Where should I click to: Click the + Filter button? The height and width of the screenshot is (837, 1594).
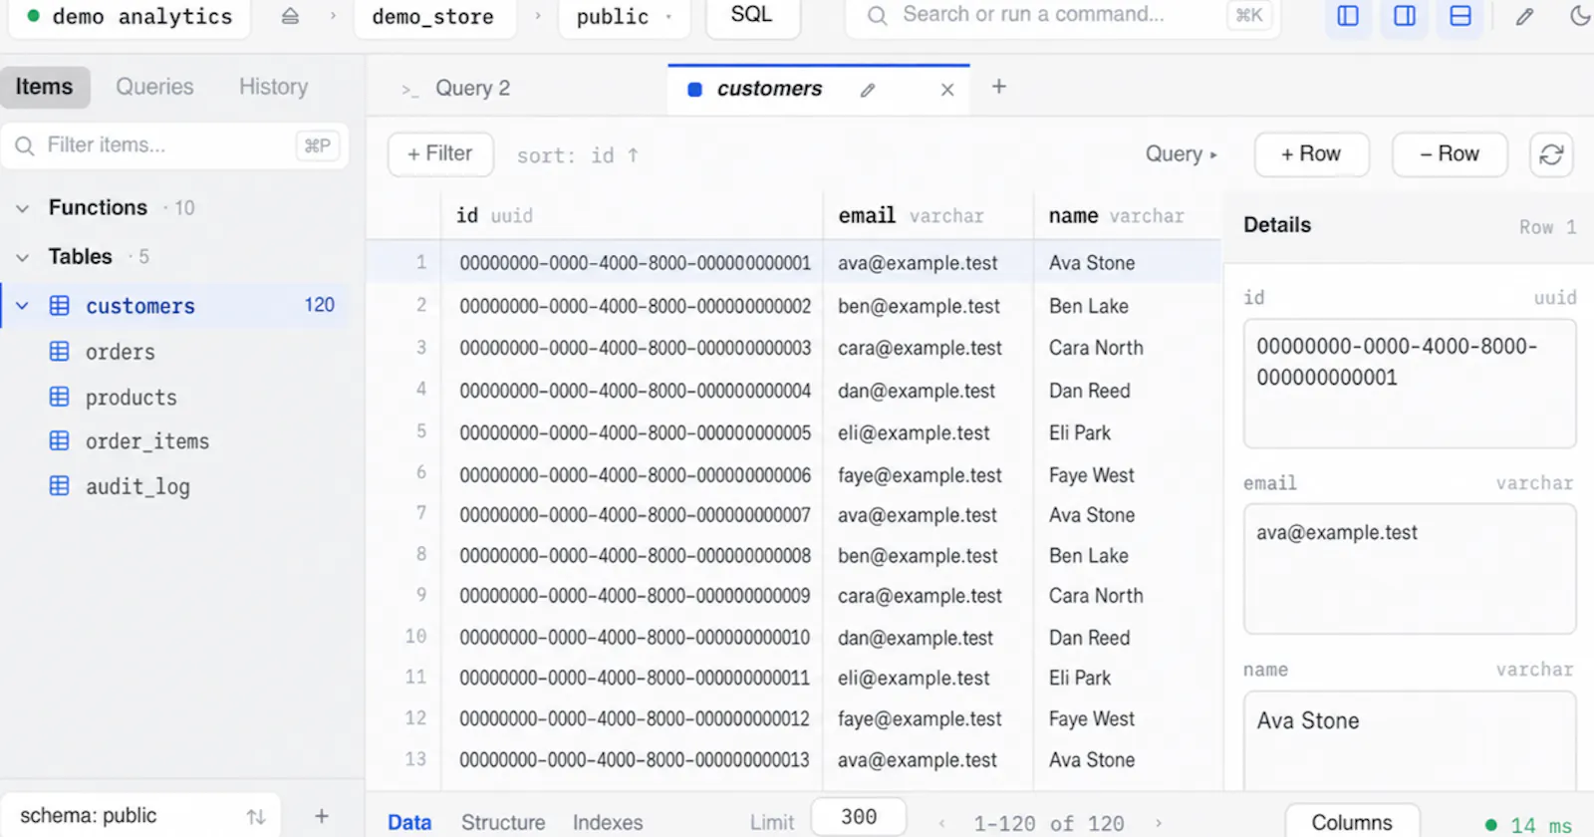pos(440,154)
